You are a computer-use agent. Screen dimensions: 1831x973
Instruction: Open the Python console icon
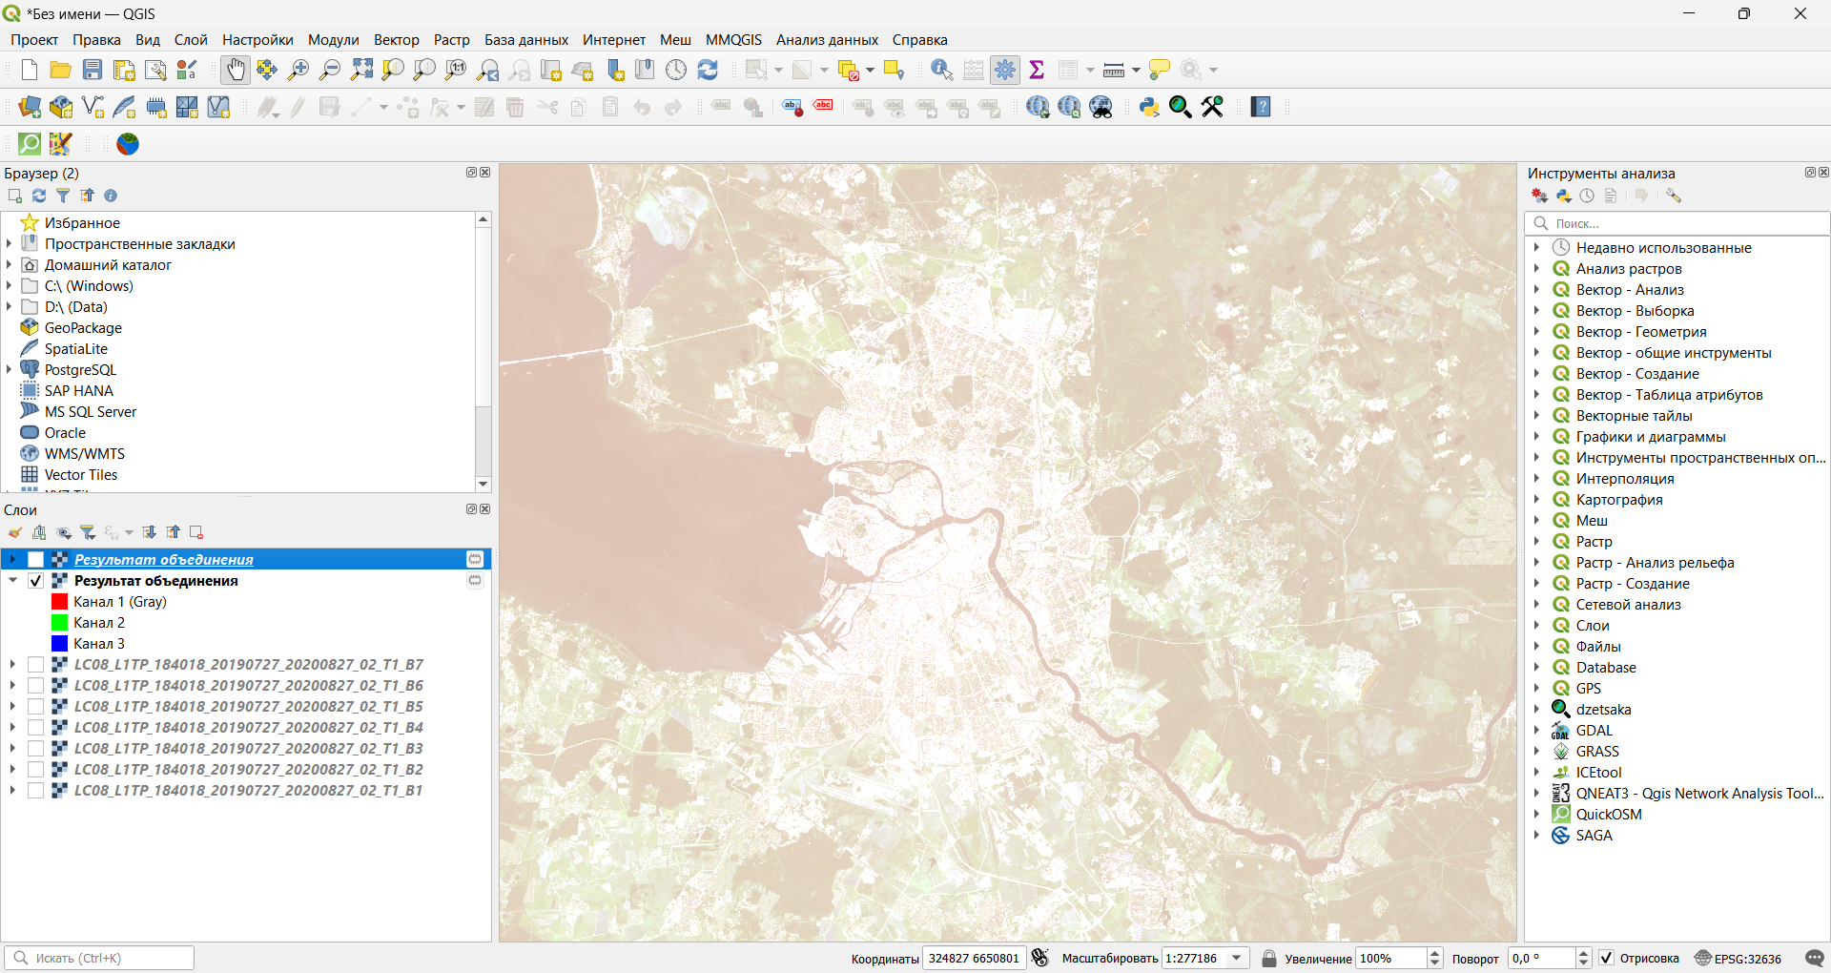pyautogui.click(x=1149, y=107)
